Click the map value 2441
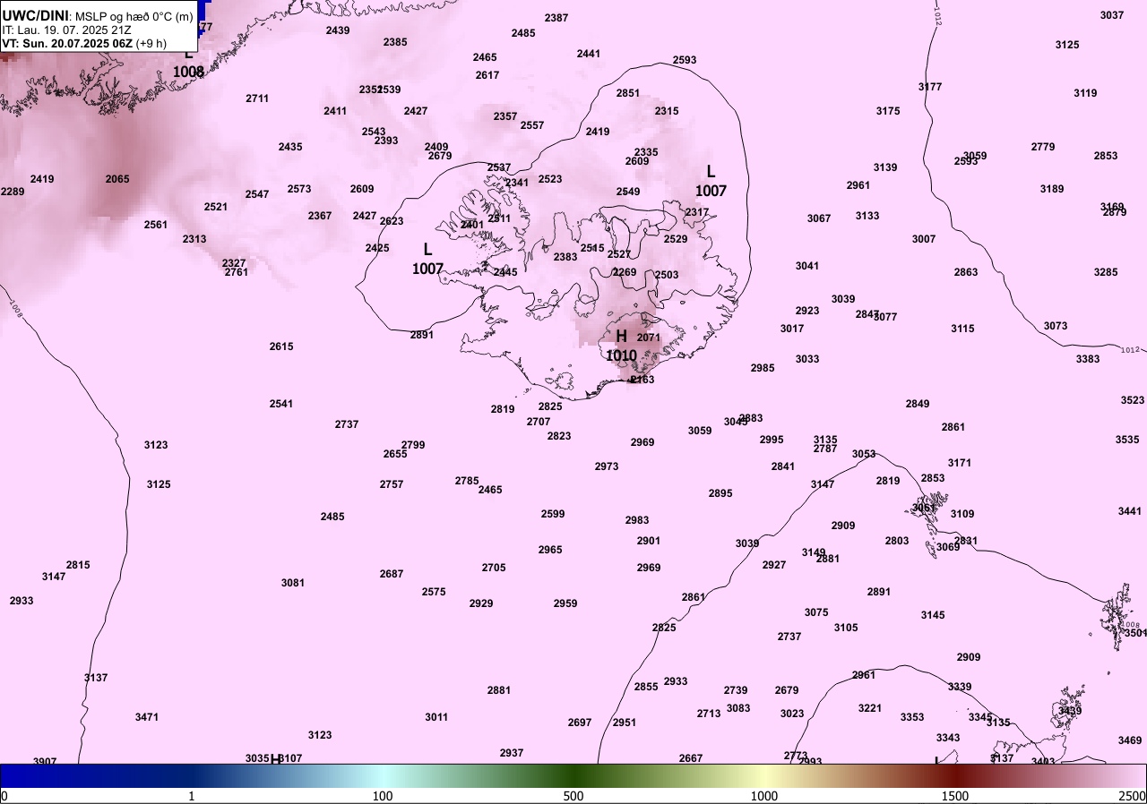1147x804 pixels. point(589,54)
